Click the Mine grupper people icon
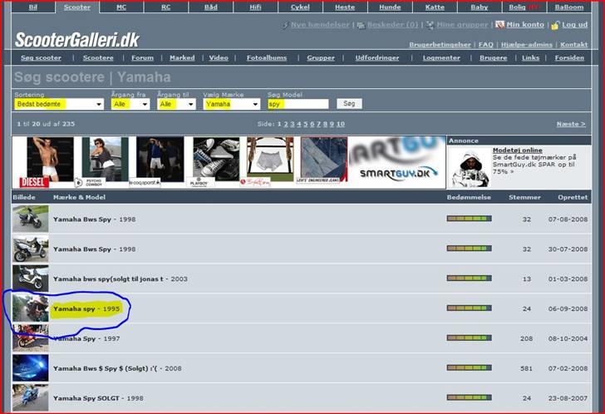 (430, 25)
